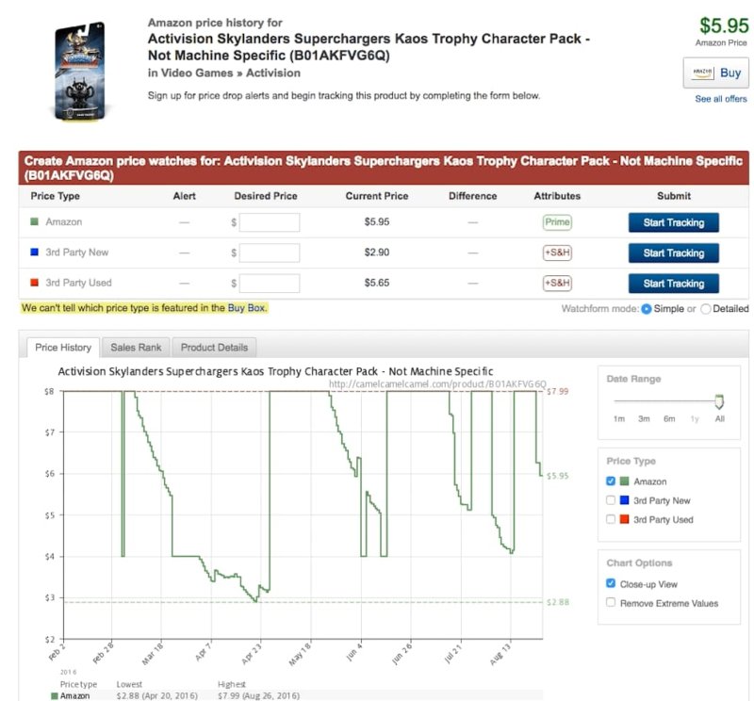Select Simple watchform mode

(647, 309)
